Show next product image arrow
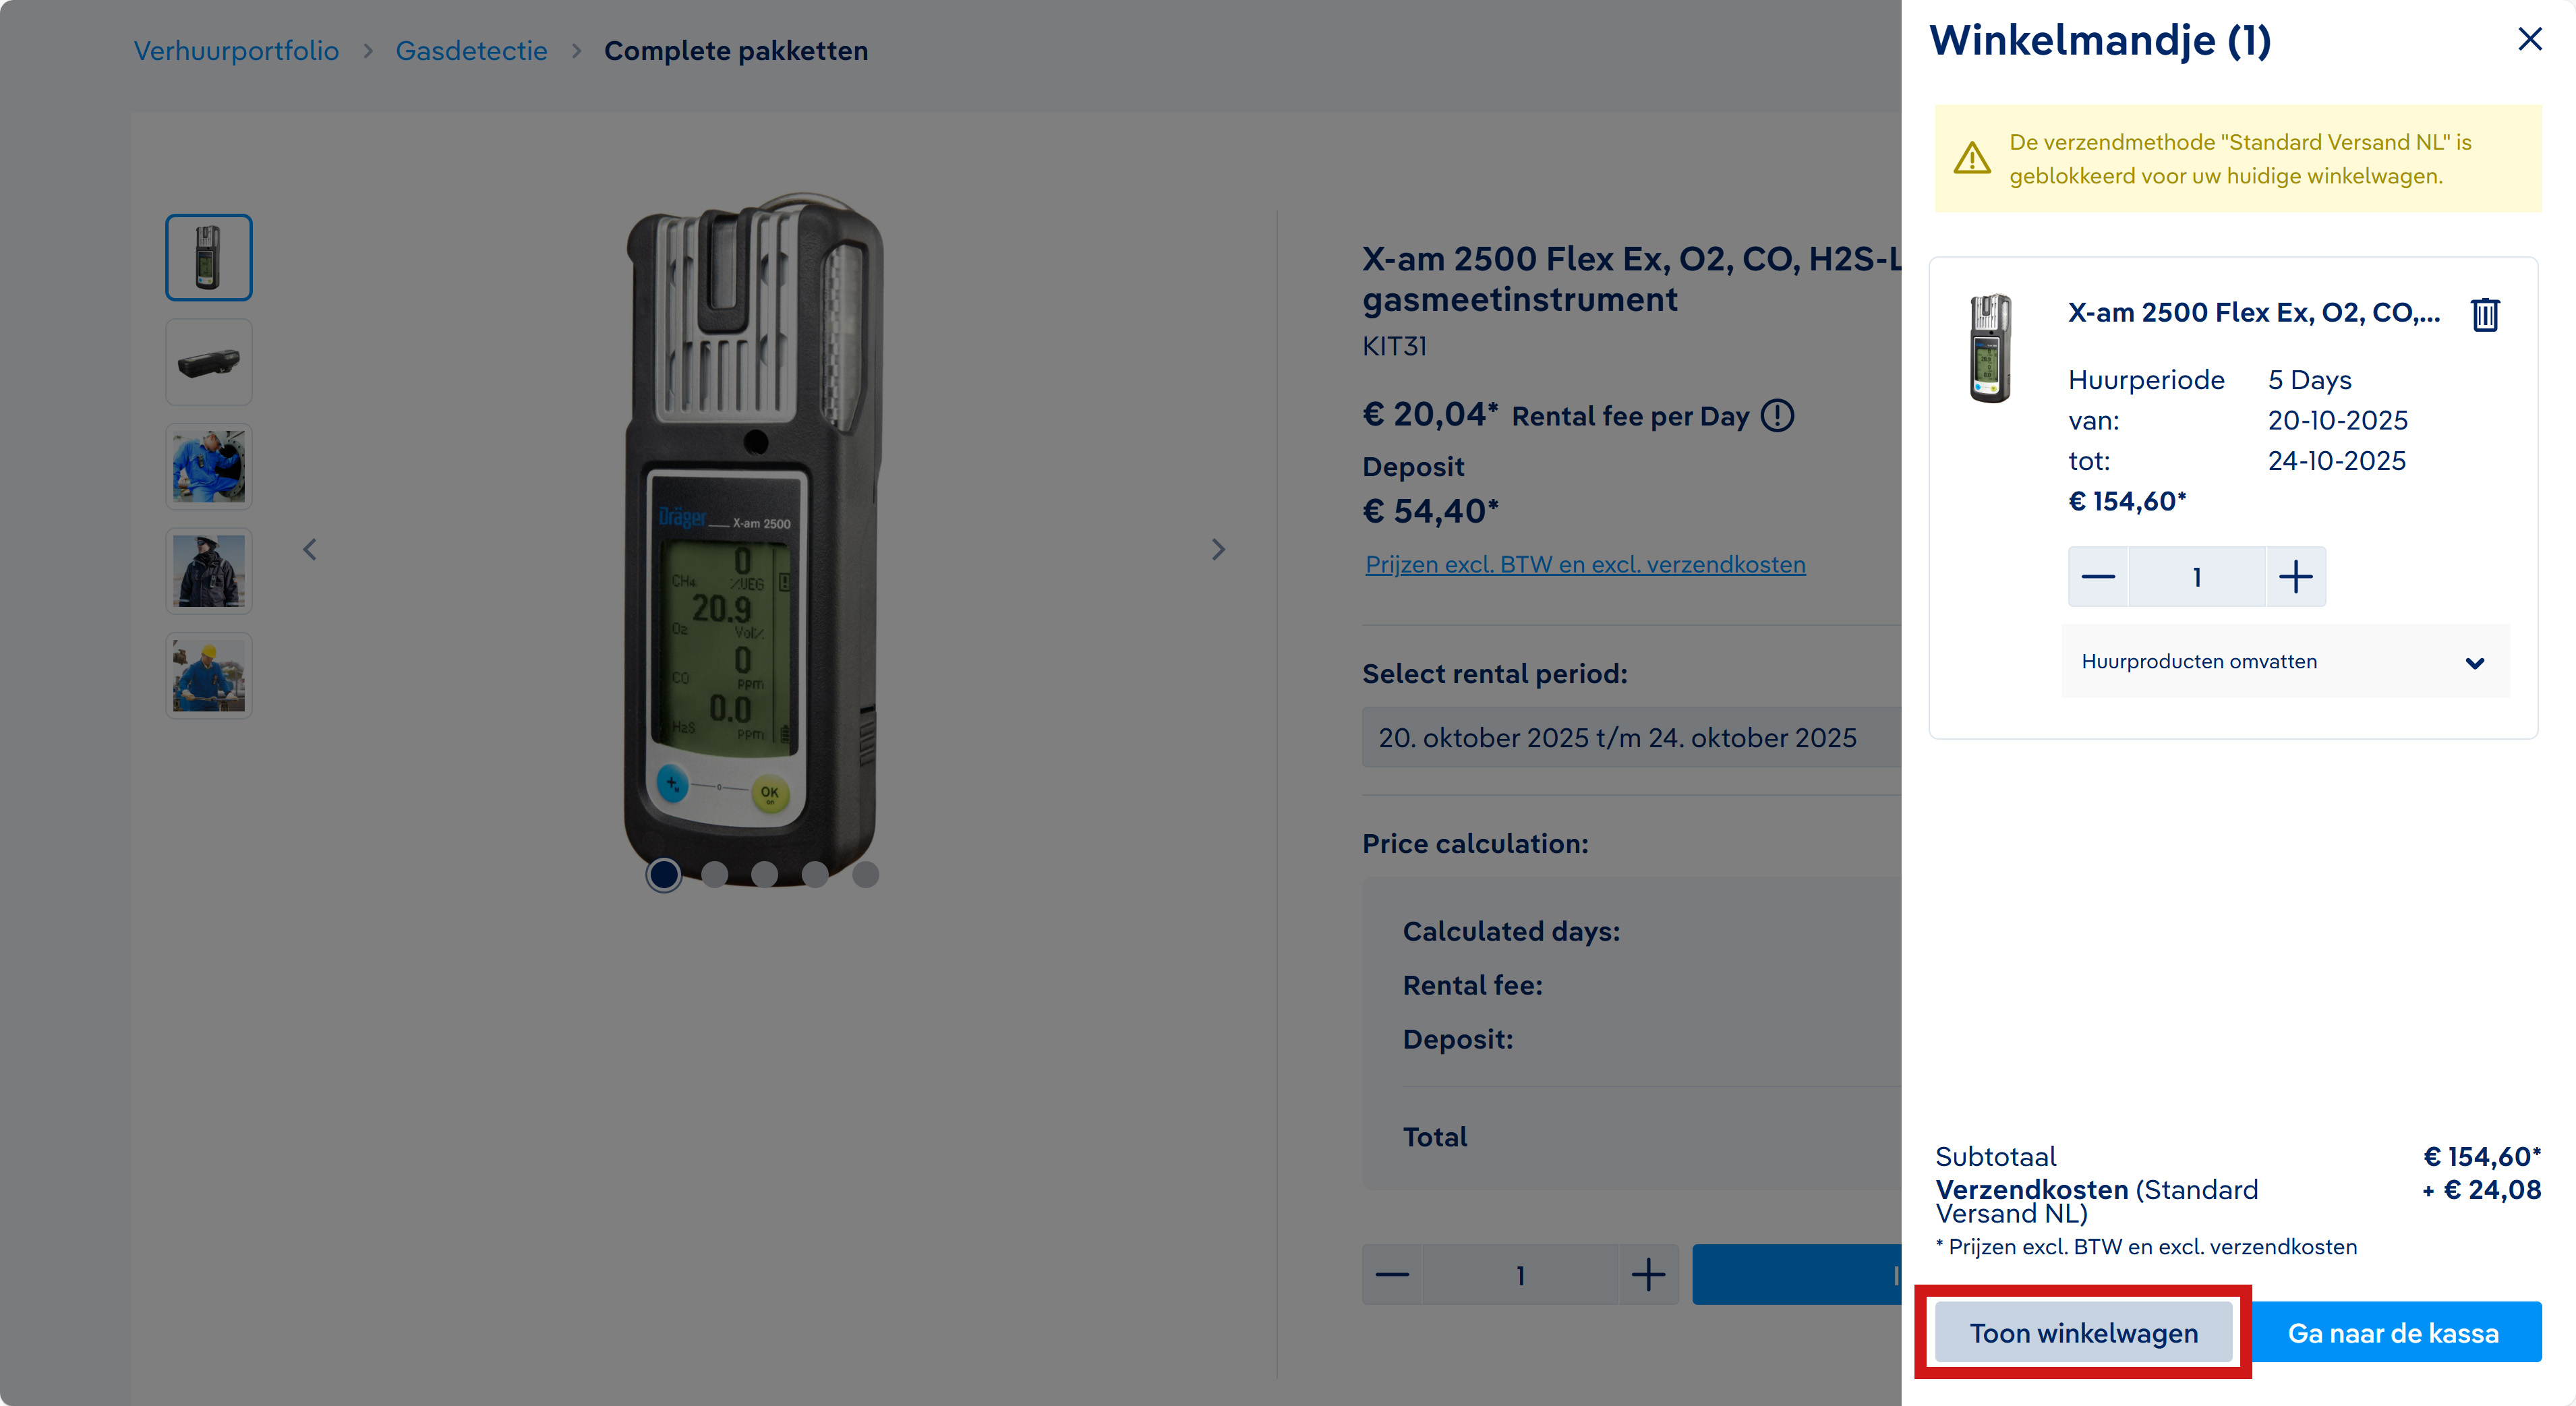Viewport: 2576px width, 1406px height. click(1217, 549)
